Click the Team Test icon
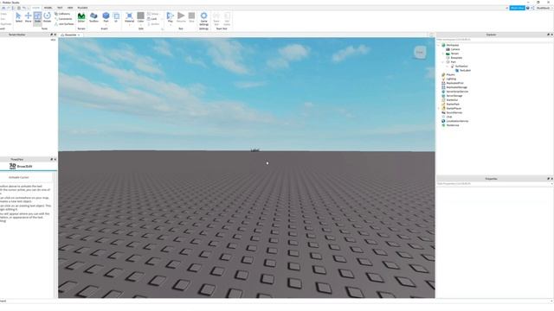554x311 pixels. click(216, 19)
